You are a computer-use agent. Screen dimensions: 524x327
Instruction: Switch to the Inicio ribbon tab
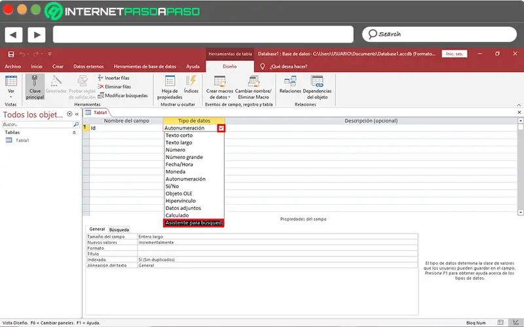[x=37, y=67]
